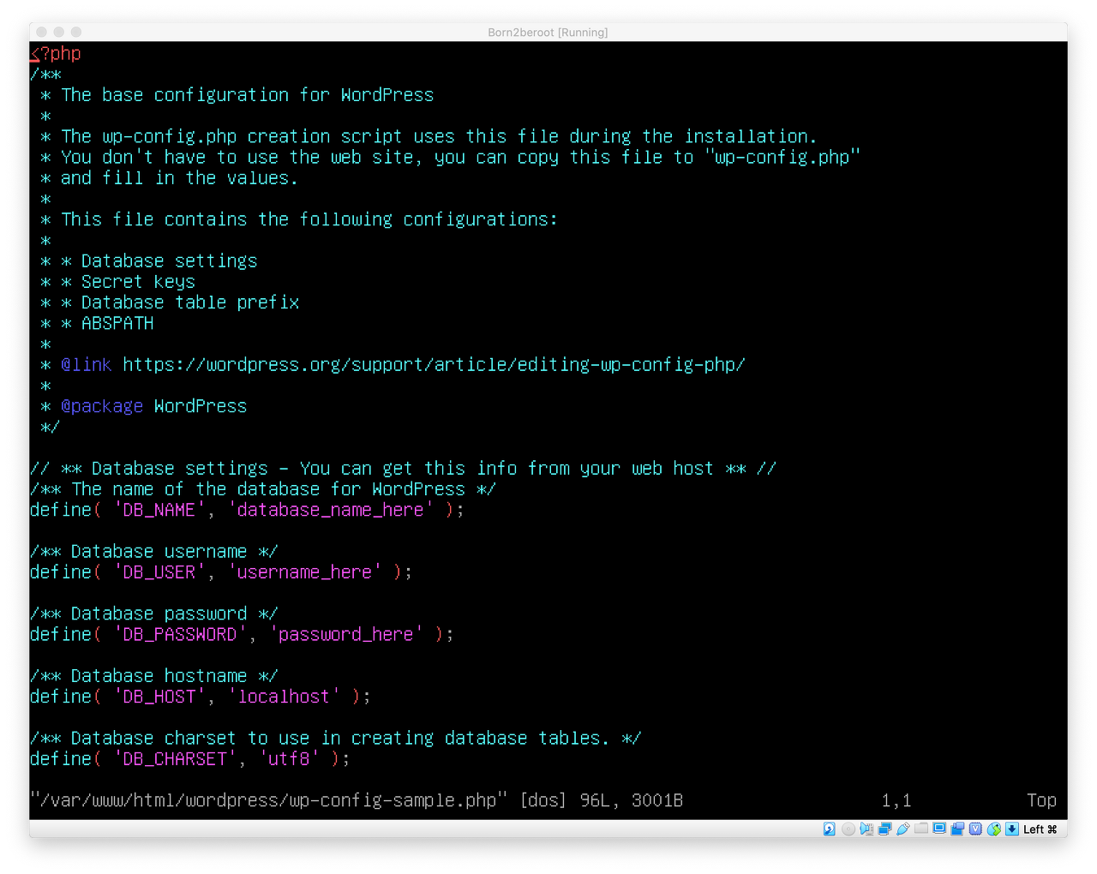Open the shared folders status icon
The image size is (1097, 874).
[x=921, y=829]
